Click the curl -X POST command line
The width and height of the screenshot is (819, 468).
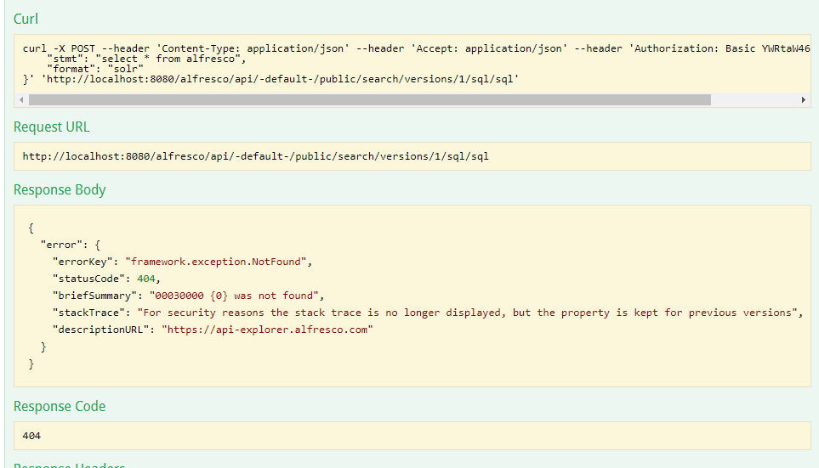pos(416,48)
